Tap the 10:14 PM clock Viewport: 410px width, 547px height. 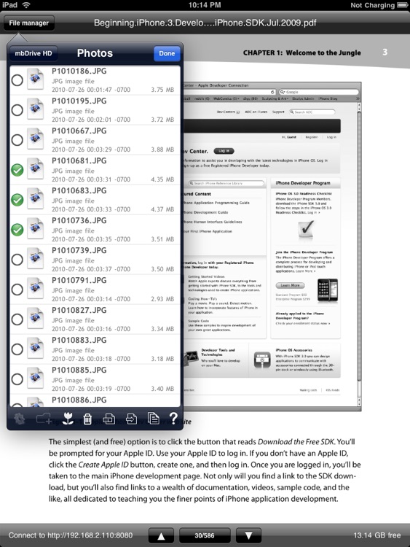[205, 5]
